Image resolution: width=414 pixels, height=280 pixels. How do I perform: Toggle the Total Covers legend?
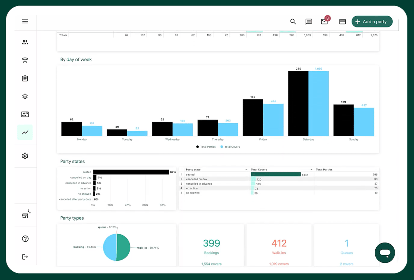(229, 146)
